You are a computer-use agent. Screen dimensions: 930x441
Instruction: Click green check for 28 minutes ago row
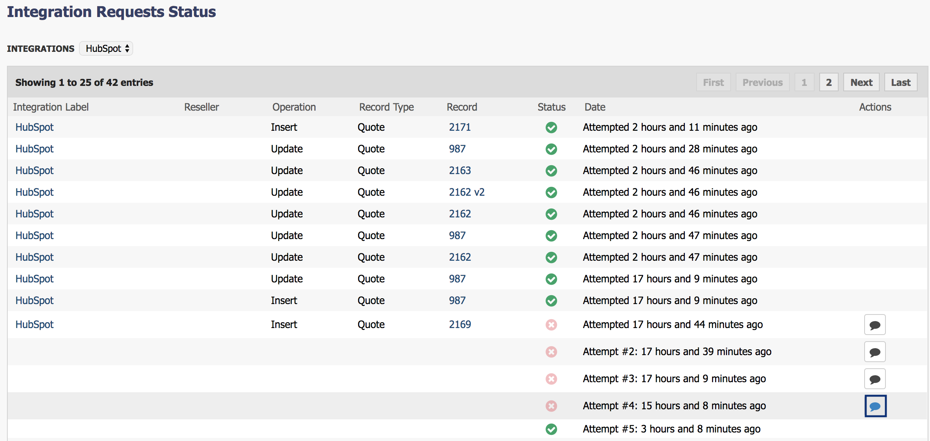coord(551,149)
